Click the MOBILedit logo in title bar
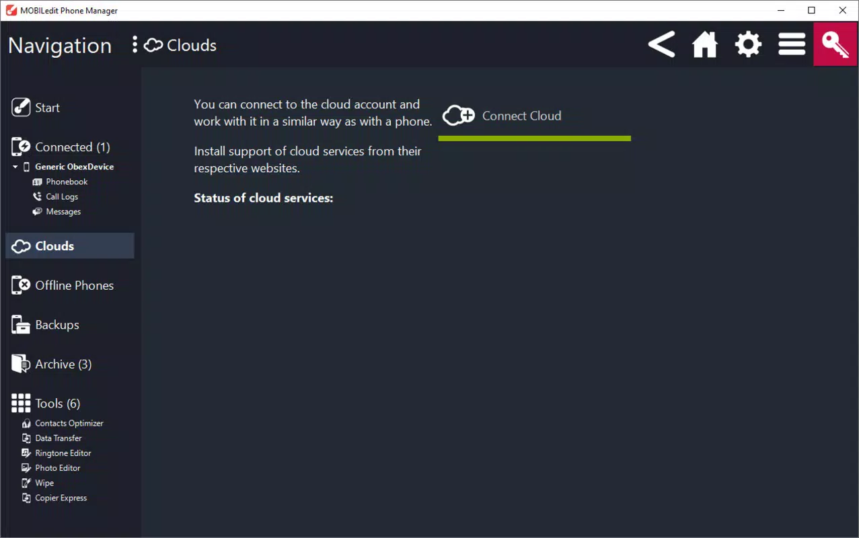Screen dimensions: 859x538 click(11, 10)
